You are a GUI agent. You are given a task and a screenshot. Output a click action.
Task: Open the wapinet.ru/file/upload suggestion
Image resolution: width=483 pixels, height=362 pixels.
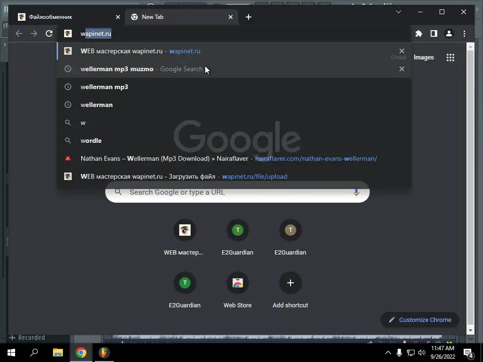pos(234,176)
